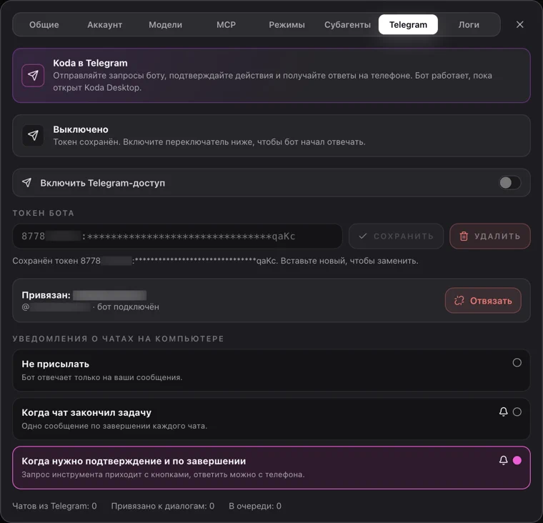Switch to the Логи tab
Viewport: 543px width, 523px height.
tap(469, 24)
